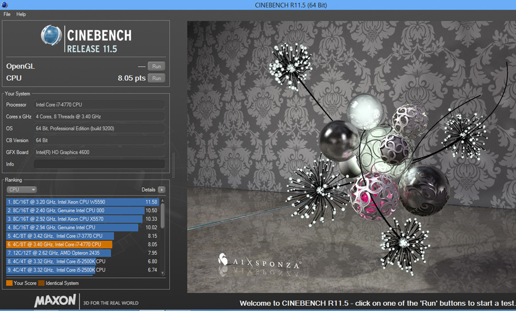Select ranking row Intel Core i7-3770

click(83, 236)
